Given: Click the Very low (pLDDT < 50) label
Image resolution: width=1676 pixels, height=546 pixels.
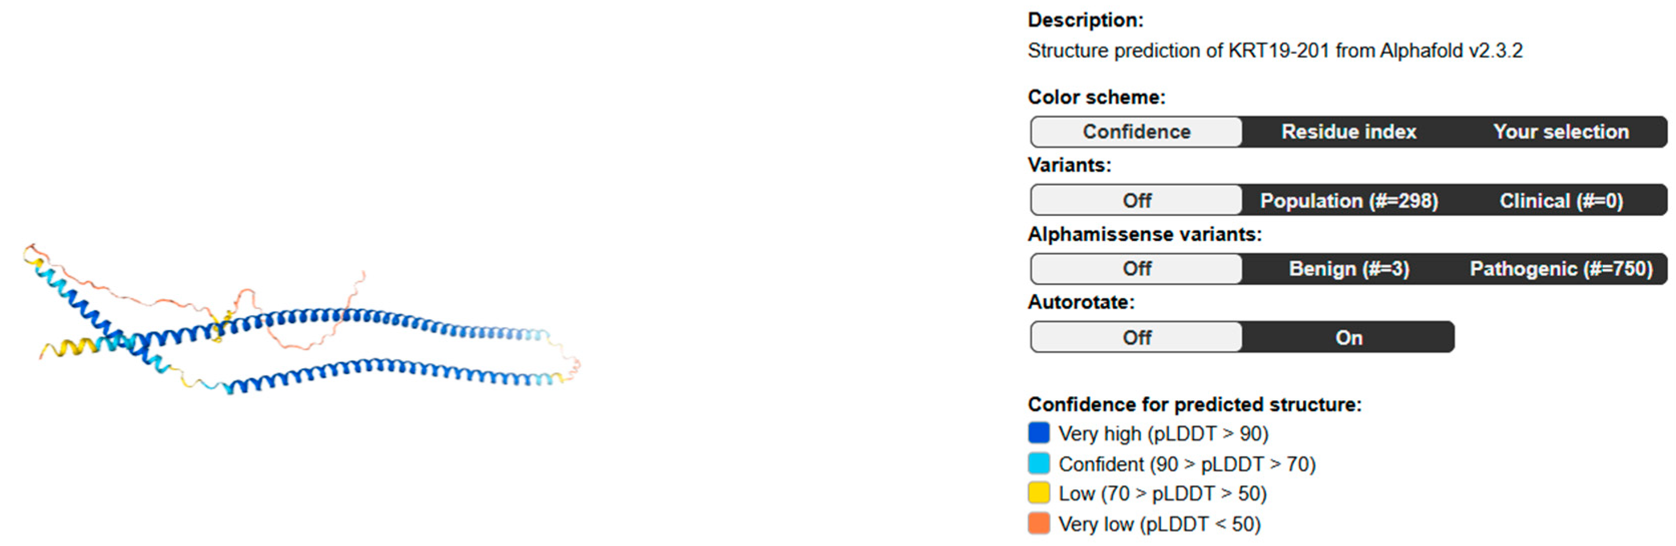Looking at the screenshot, I should click(1159, 524).
